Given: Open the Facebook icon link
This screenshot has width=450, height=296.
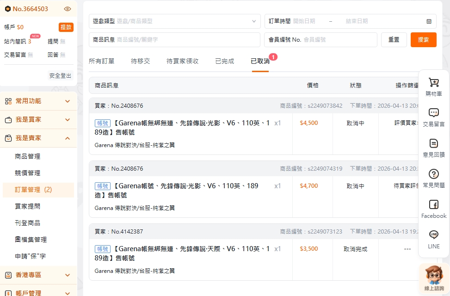Looking at the screenshot, I should pos(433,205).
